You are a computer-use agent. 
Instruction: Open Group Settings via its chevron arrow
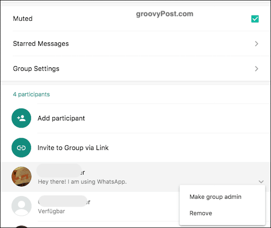[x=256, y=69]
